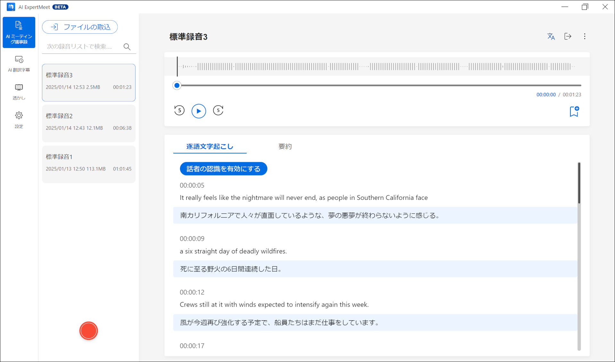Skip forward 5 seconds
615x362 pixels.
pyautogui.click(x=218, y=111)
